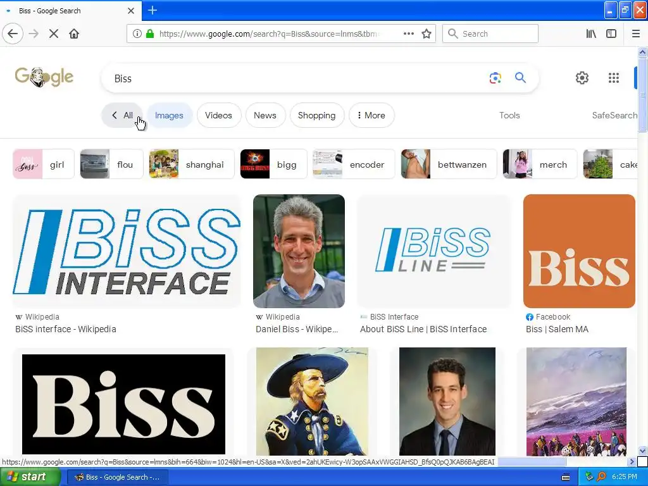Click the Google doodle logo
Image resolution: width=648 pixels, height=486 pixels.
(44, 77)
